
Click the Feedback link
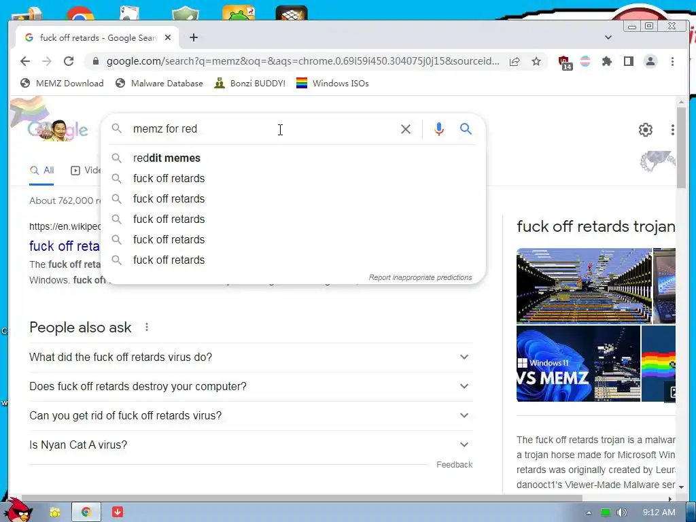click(454, 465)
